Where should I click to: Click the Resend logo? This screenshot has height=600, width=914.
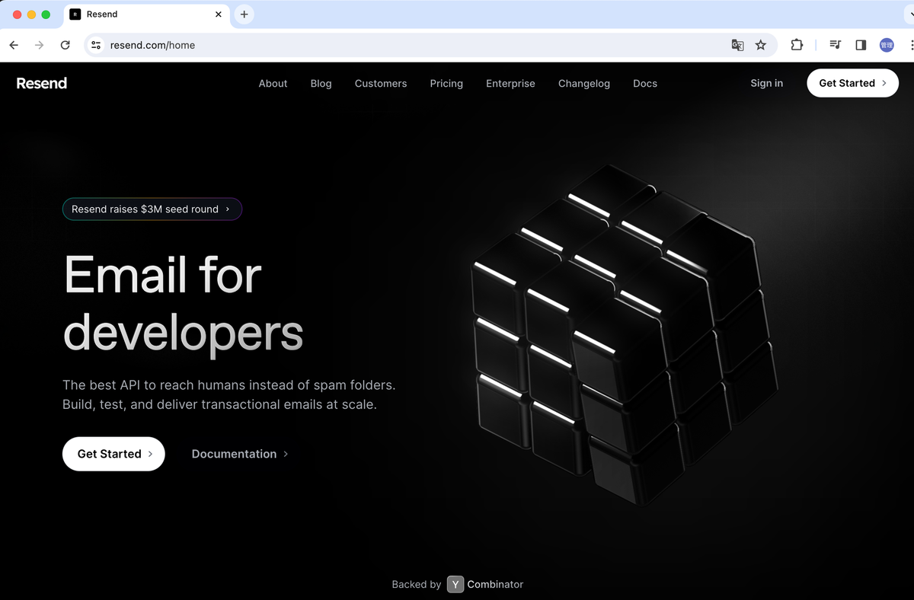click(x=42, y=83)
